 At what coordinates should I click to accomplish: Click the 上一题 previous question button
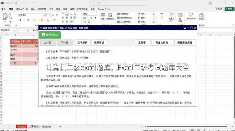click(x=48, y=43)
